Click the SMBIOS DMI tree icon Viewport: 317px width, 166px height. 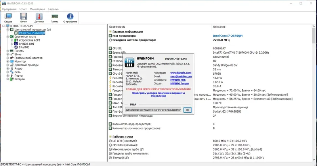(16, 44)
